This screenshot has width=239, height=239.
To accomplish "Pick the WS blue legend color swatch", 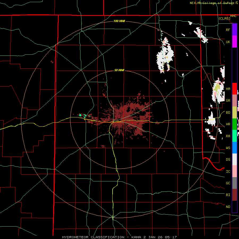I will coord(234,148).
